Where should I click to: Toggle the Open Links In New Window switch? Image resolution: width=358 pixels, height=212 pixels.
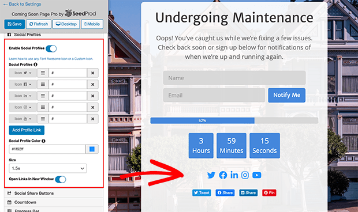61,179
